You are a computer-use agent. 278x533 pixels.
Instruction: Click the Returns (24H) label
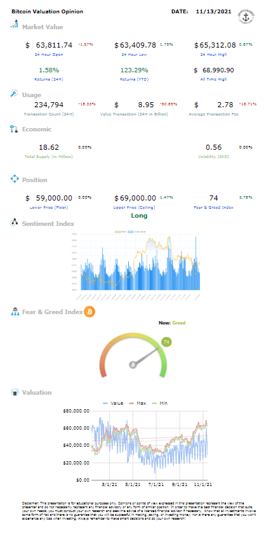click(x=49, y=79)
